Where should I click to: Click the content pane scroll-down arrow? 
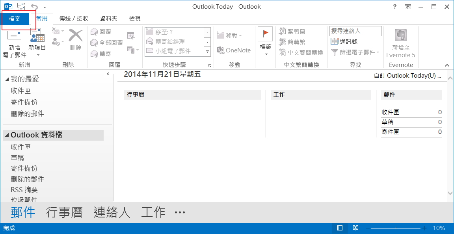[x=450, y=193]
